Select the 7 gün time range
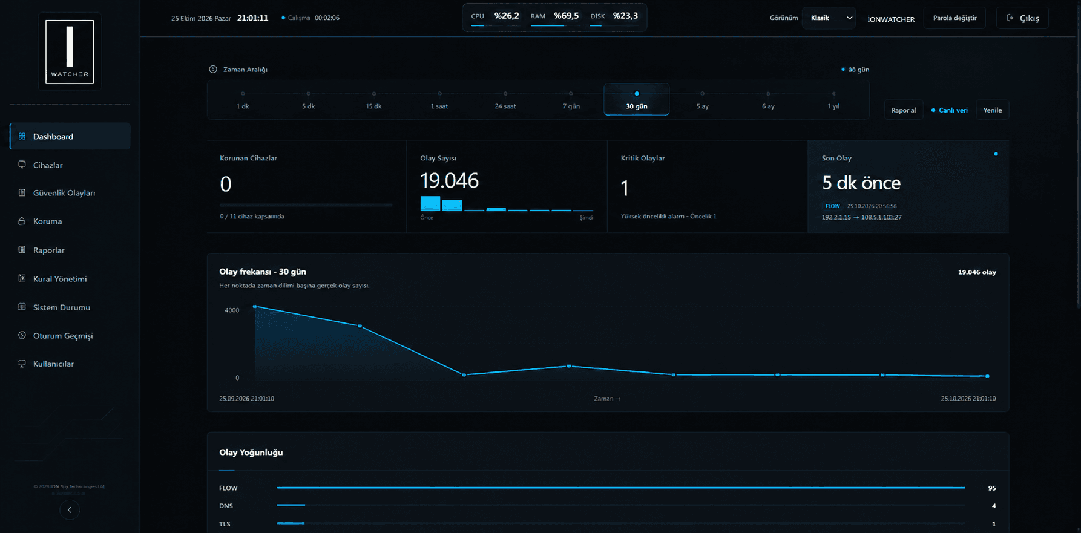 point(571,100)
